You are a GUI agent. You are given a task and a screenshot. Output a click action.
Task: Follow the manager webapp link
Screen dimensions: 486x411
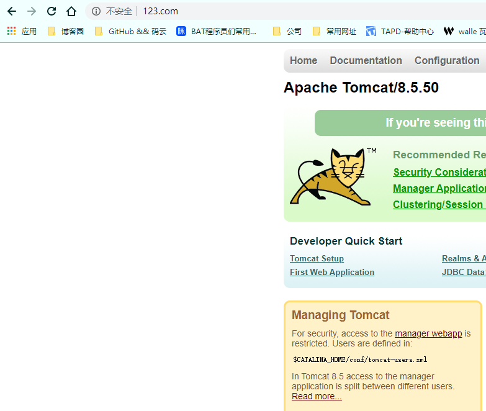point(428,333)
